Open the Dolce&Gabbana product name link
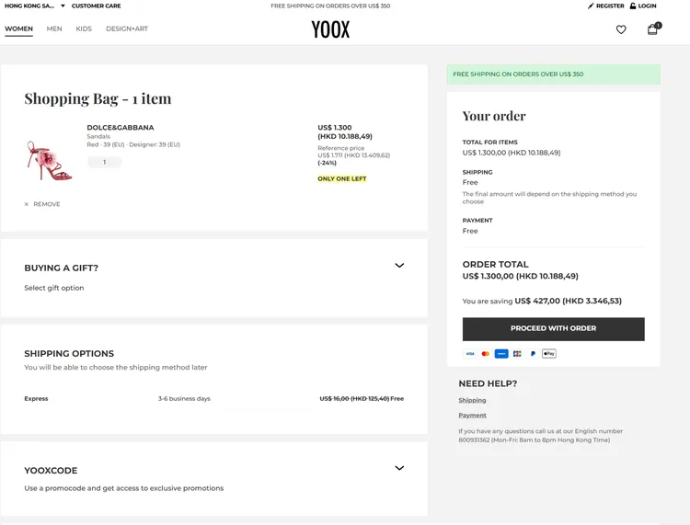 [x=121, y=128]
